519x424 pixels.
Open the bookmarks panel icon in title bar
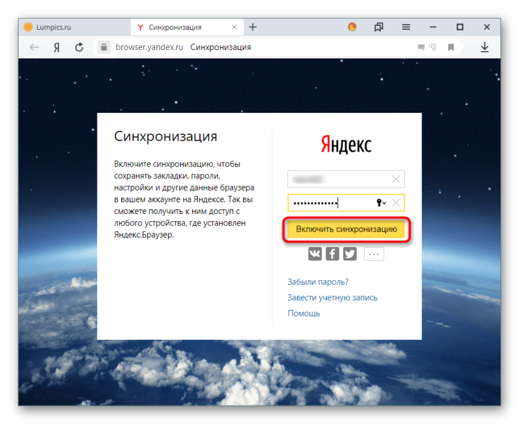coord(379,27)
